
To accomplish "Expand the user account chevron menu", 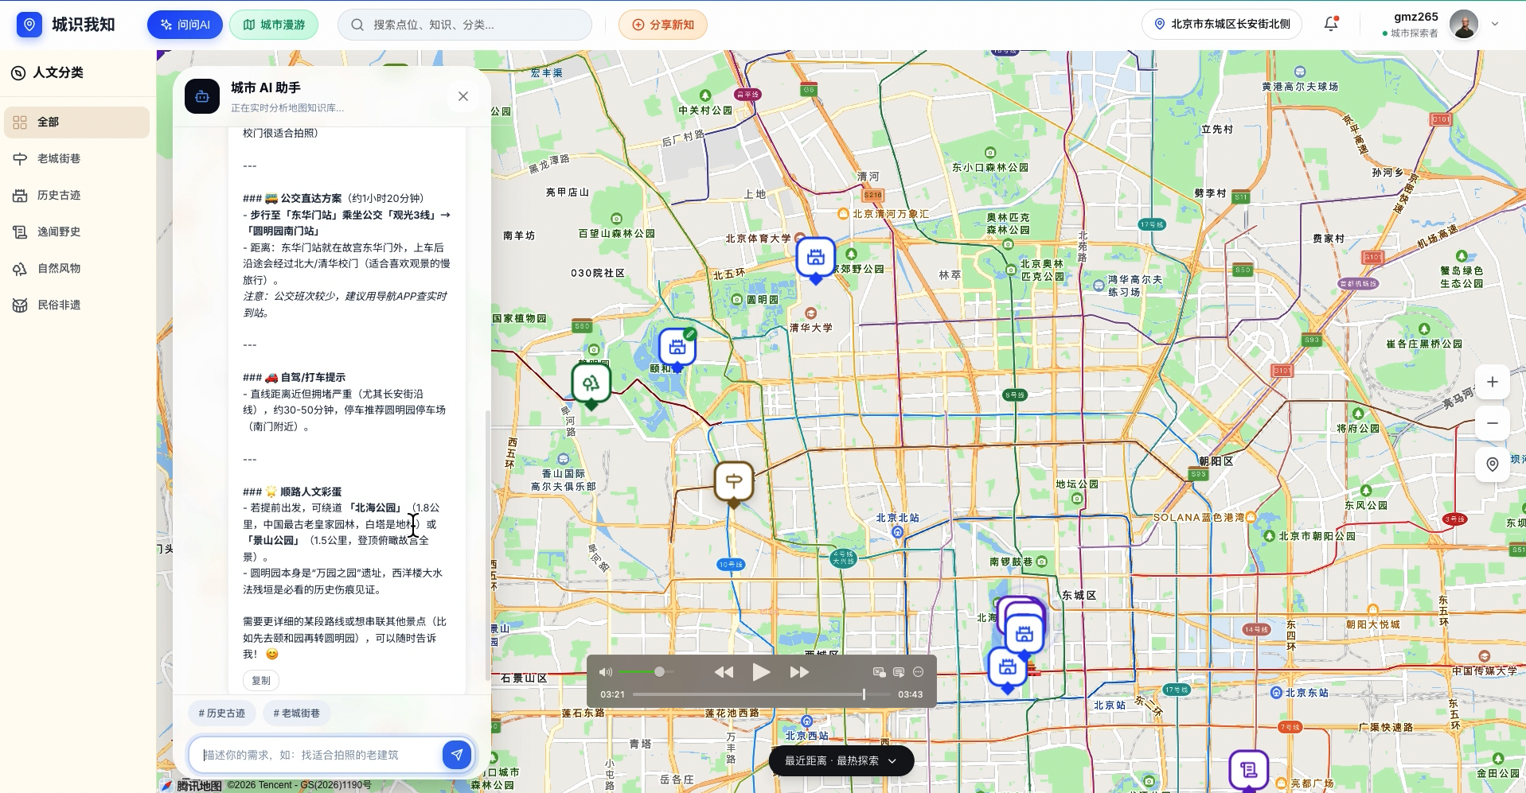I will tap(1495, 24).
